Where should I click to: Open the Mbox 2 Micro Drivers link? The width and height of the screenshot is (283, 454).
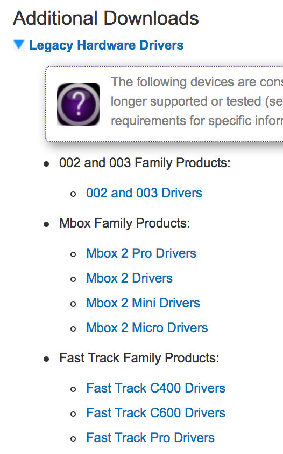coord(147,328)
